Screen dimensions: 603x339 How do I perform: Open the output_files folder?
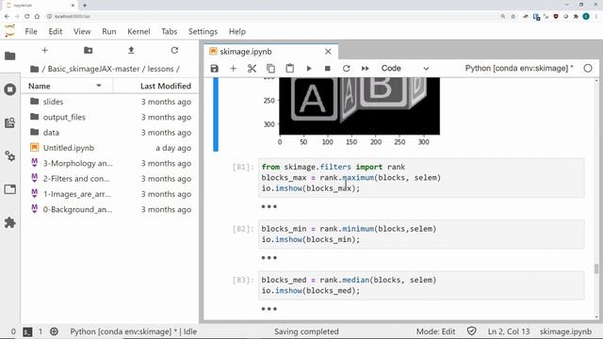pyautogui.click(x=110, y=117)
